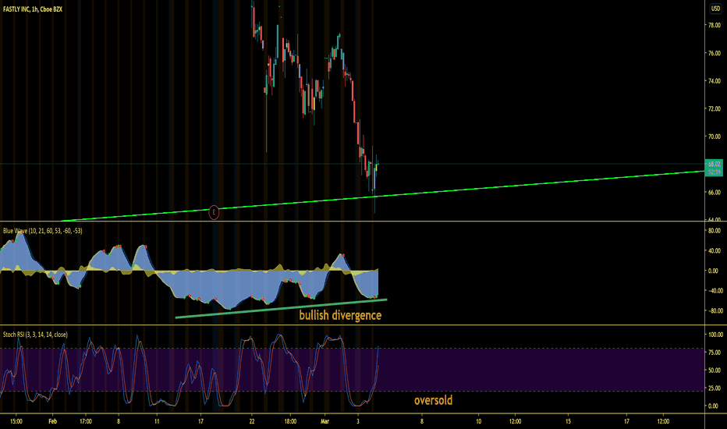
Task: Click the 75.00 Stoch RSI scale label
Action: pos(715,353)
